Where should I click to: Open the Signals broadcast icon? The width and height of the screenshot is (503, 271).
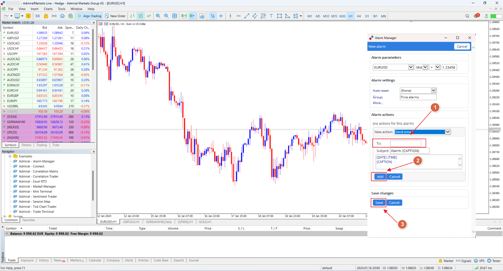click(x=54, y=16)
